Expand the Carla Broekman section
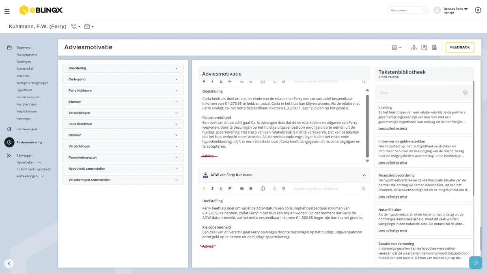This screenshot has width=487, height=274. (x=123, y=124)
